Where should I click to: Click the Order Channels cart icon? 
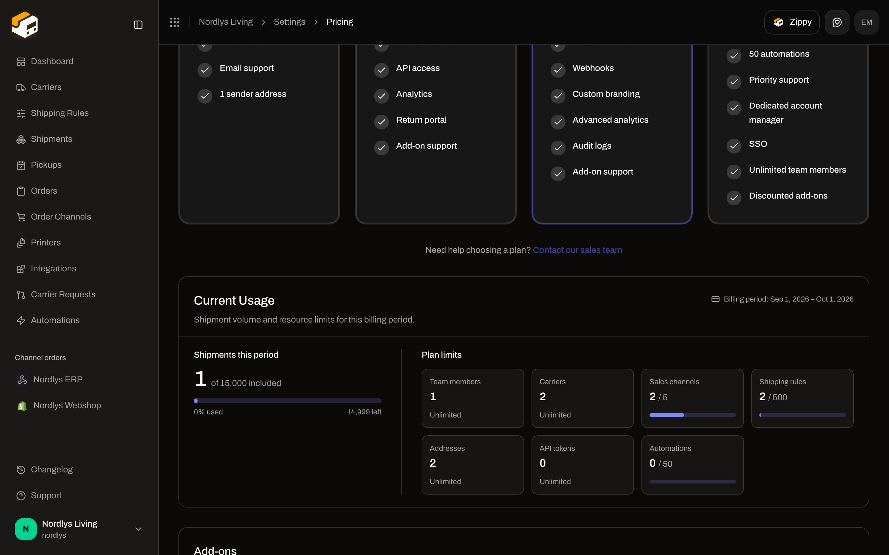pos(21,217)
